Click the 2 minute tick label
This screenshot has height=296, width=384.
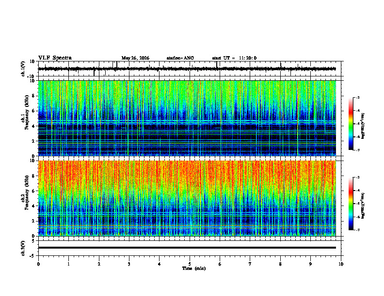pyautogui.click(x=99, y=264)
